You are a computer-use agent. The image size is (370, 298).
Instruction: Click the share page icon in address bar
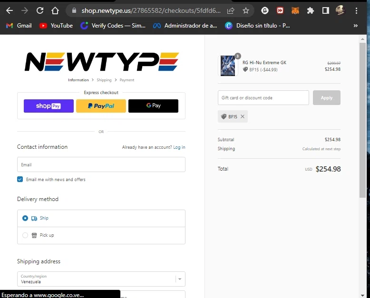(231, 10)
